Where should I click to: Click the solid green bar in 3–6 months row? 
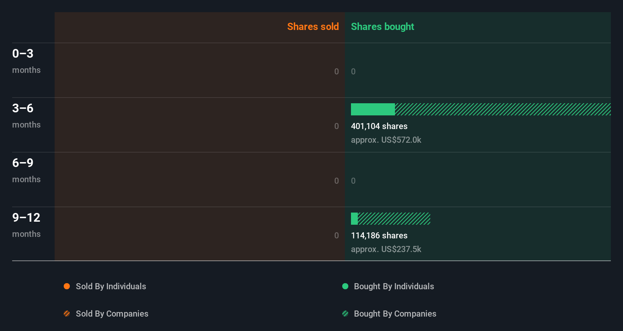coord(373,109)
